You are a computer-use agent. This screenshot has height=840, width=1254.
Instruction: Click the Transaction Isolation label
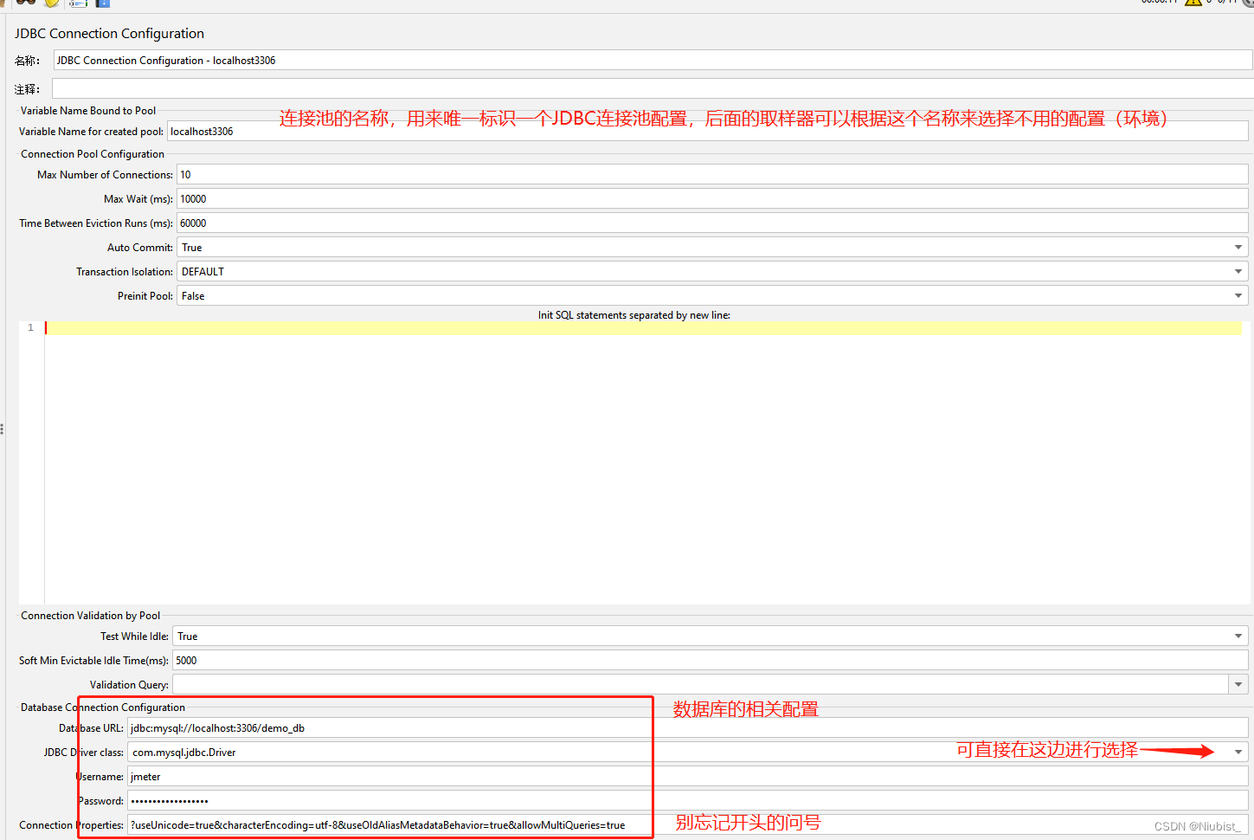(125, 272)
